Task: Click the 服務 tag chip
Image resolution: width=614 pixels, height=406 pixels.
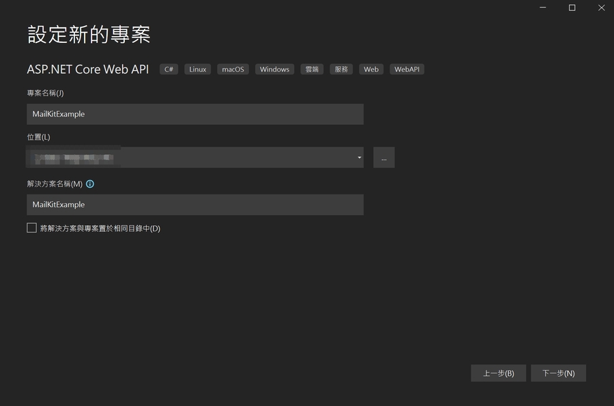Action: 340,69
